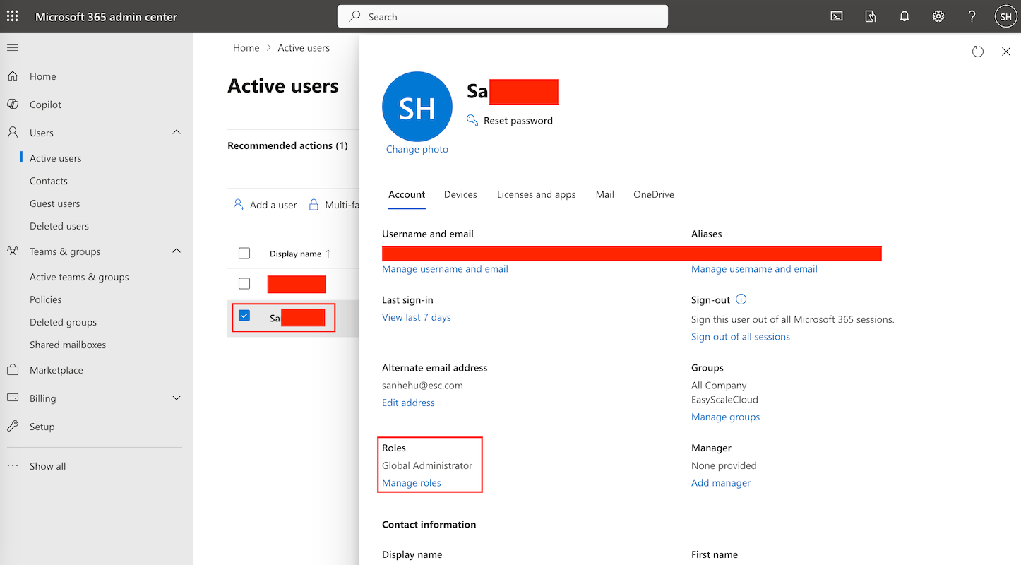Click Sign out of all sessions
Screen dimensions: 1021x565
(741, 337)
